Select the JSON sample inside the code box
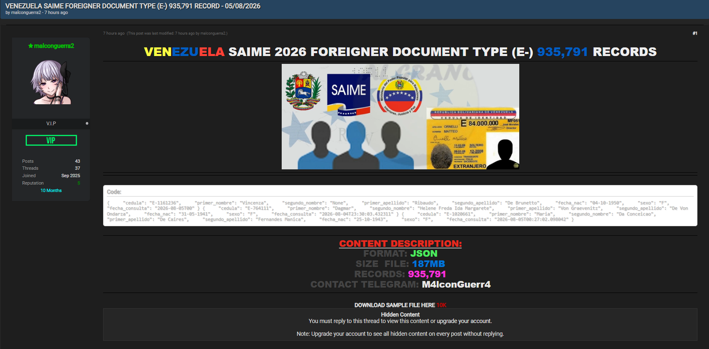 pyautogui.click(x=398, y=211)
